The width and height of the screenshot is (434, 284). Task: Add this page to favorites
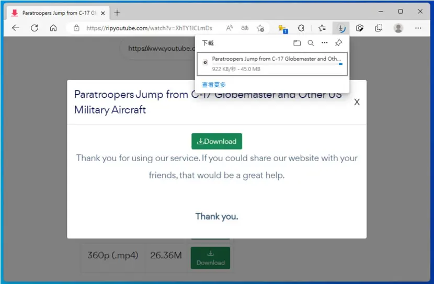click(x=260, y=28)
